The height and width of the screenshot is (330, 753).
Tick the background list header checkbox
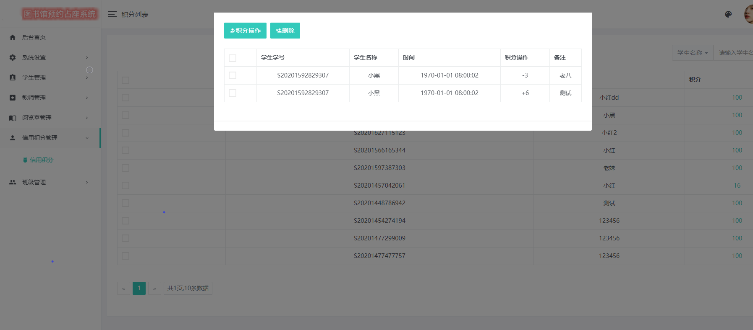(125, 80)
